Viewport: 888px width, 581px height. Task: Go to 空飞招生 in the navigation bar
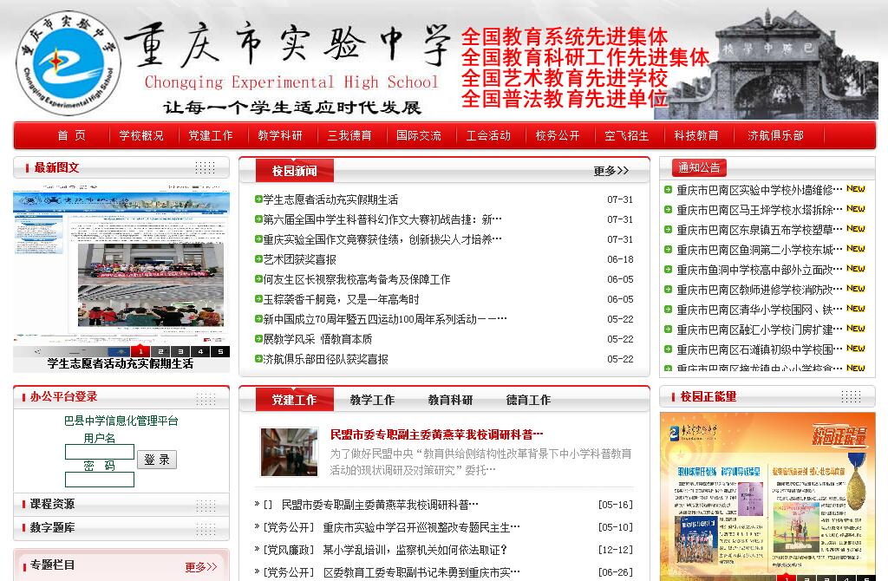pos(626,135)
